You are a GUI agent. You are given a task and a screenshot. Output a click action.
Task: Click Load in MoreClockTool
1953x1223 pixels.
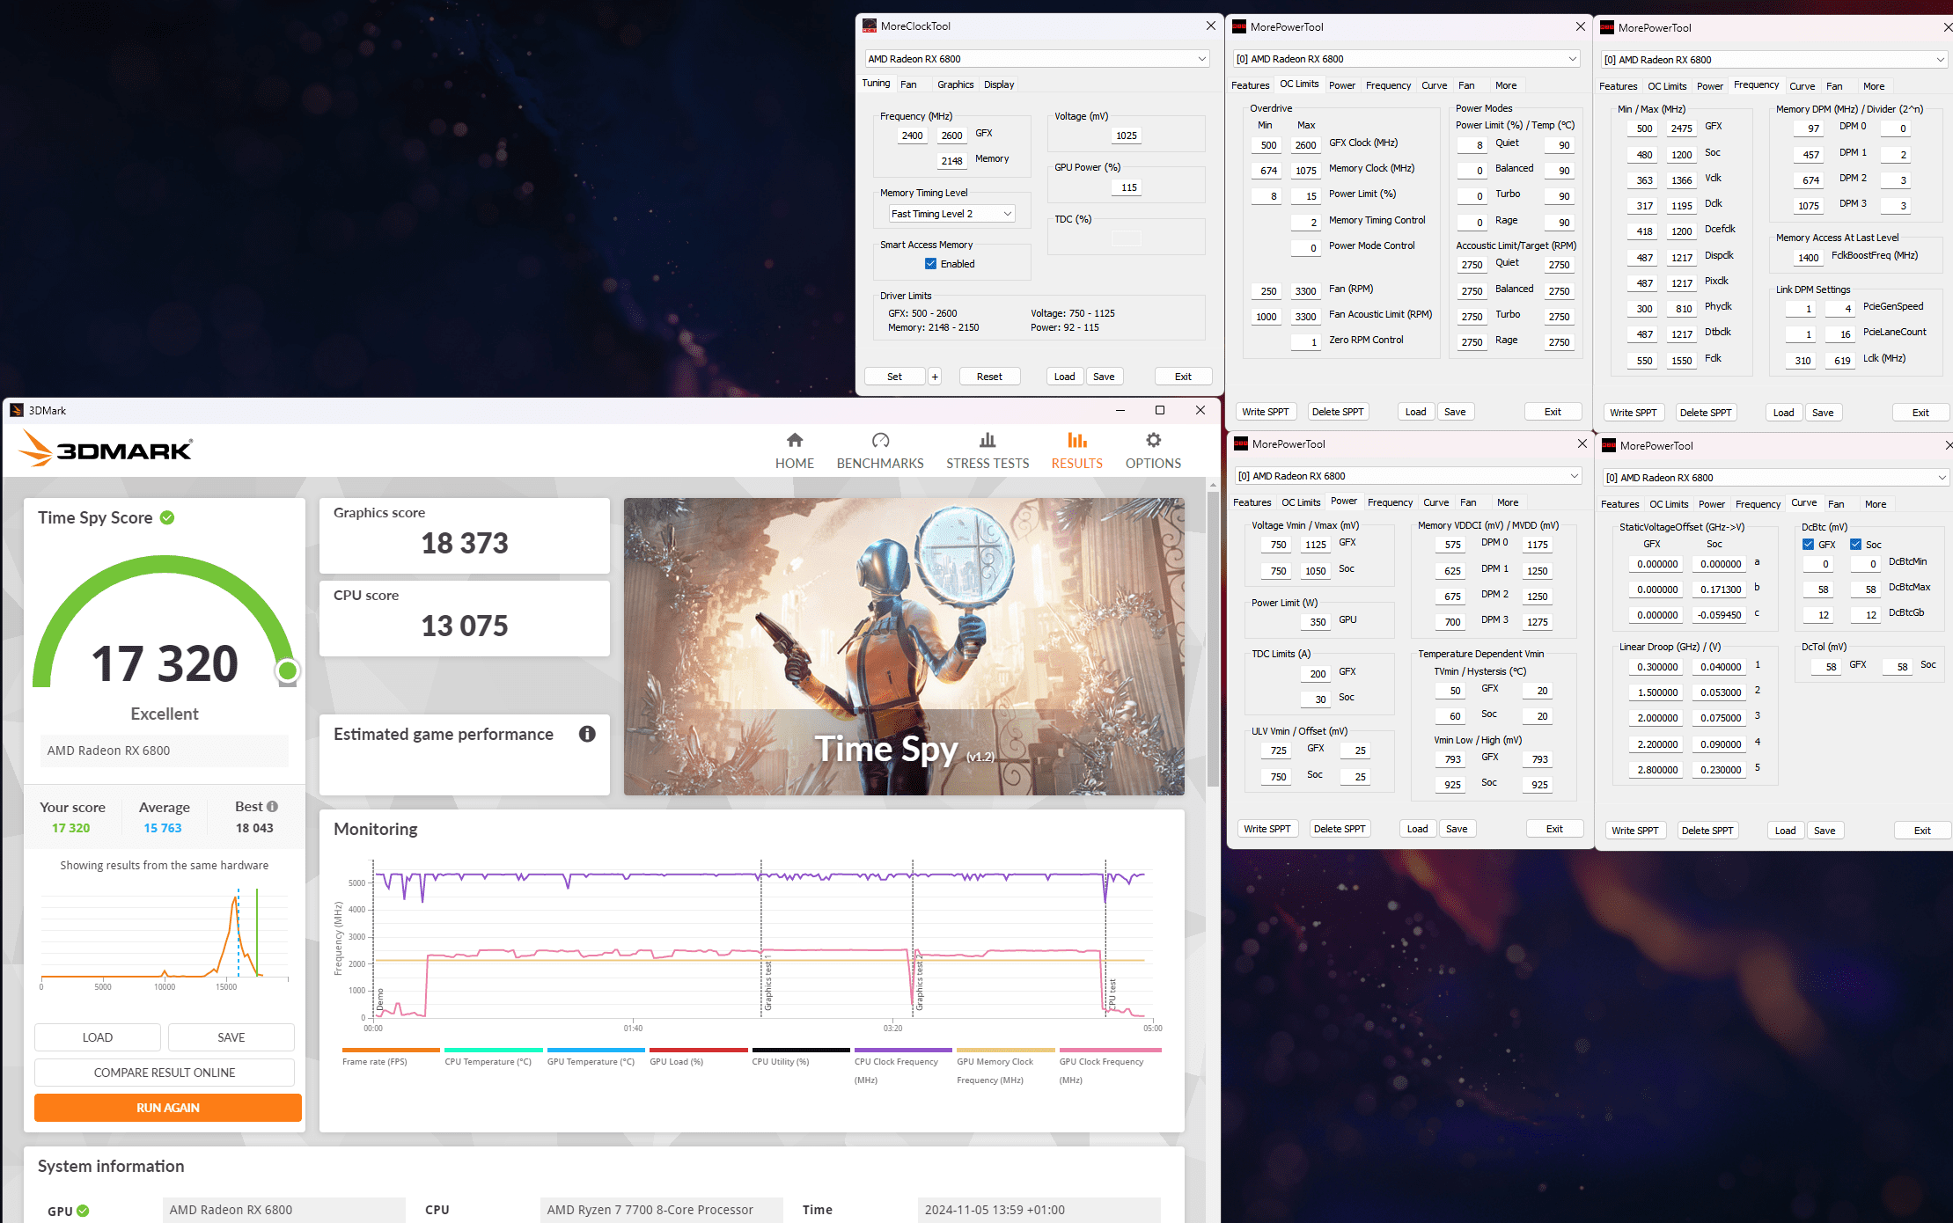[x=1065, y=377]
